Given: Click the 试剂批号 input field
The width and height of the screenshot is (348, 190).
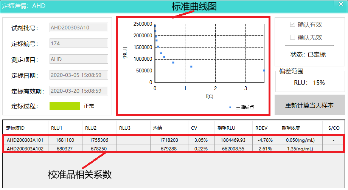Looking at the screenshot, I should coord(79,28).
